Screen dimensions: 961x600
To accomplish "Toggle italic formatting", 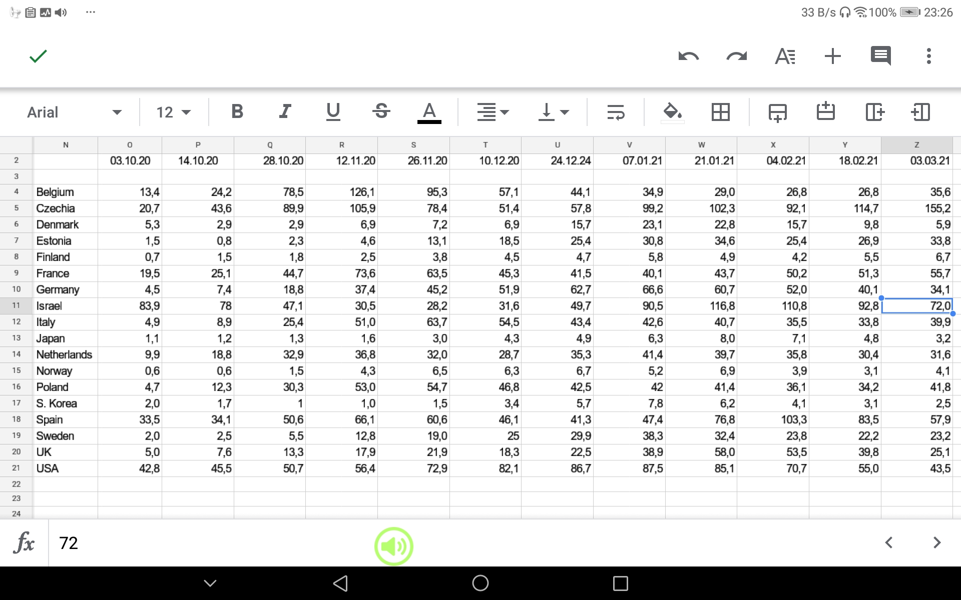I will point(285,111).
